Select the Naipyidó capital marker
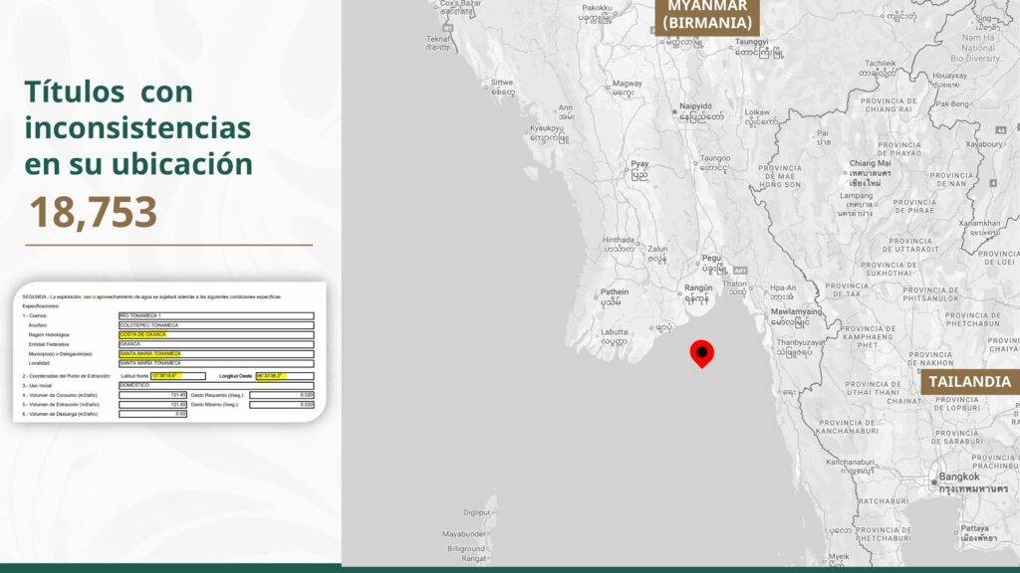 pos(675,111)
